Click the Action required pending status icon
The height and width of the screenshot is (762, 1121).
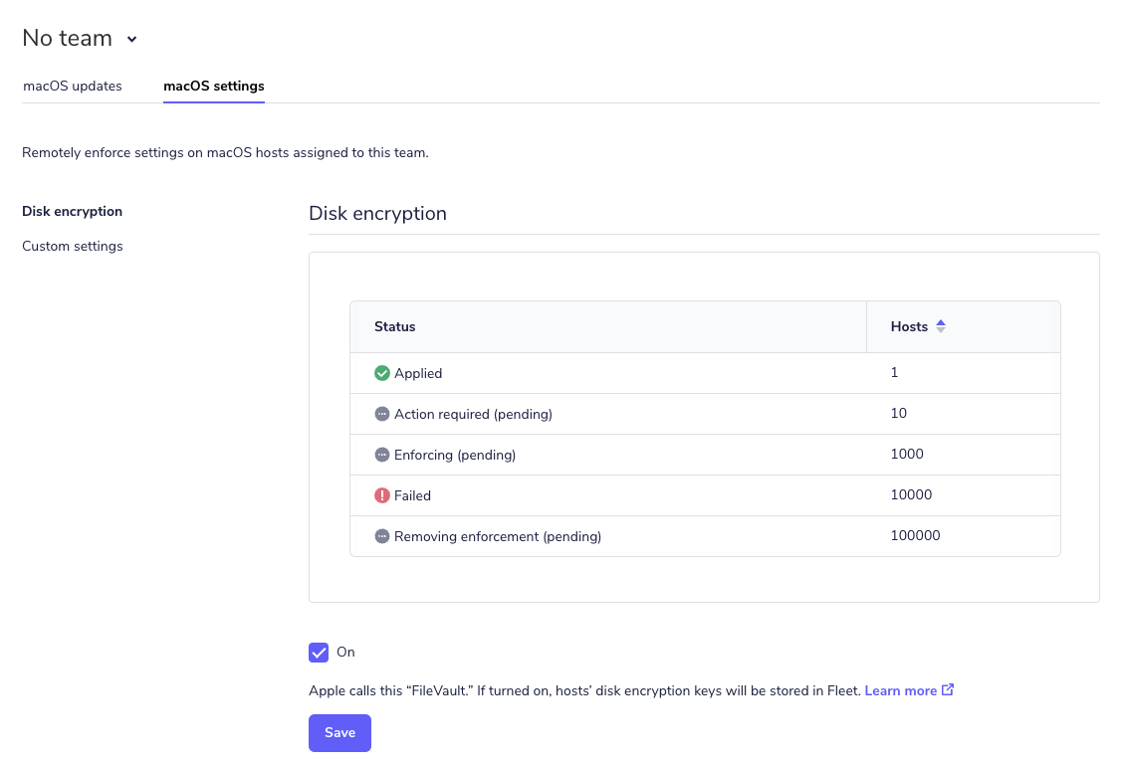tap(381, 414)
